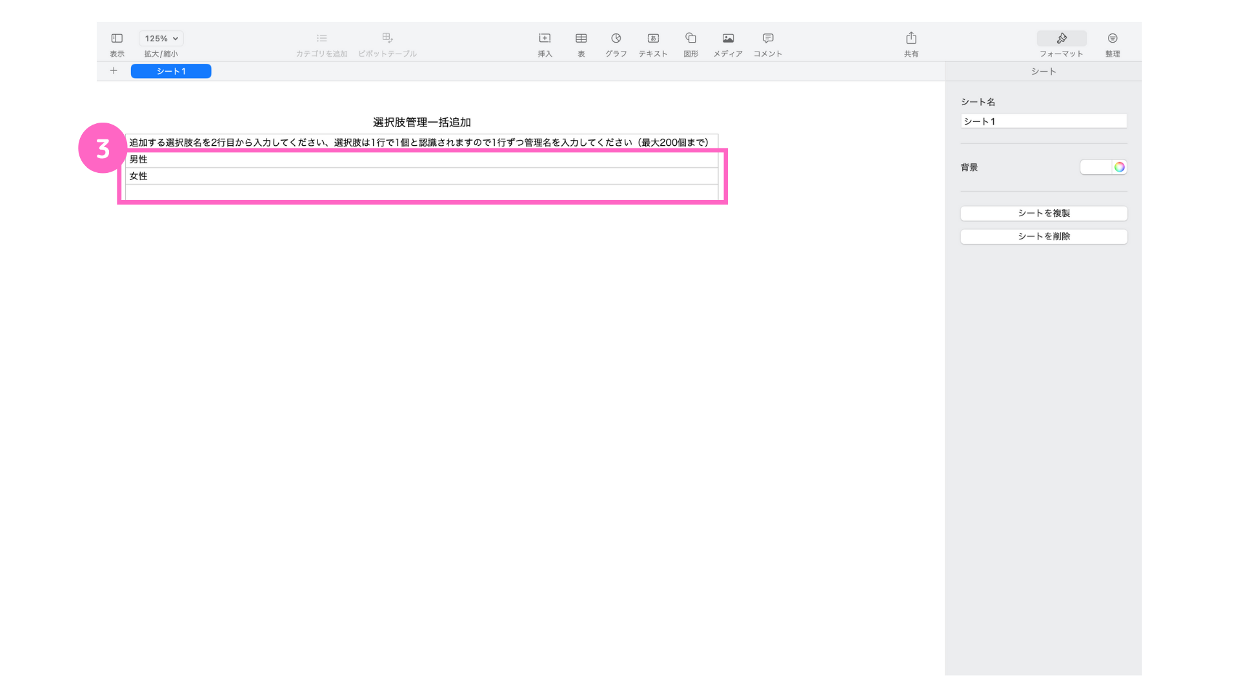This screenshot has height=697, width=1239.
Task: Click the Text (テキスト) box icon
Action: coord(653,39)
